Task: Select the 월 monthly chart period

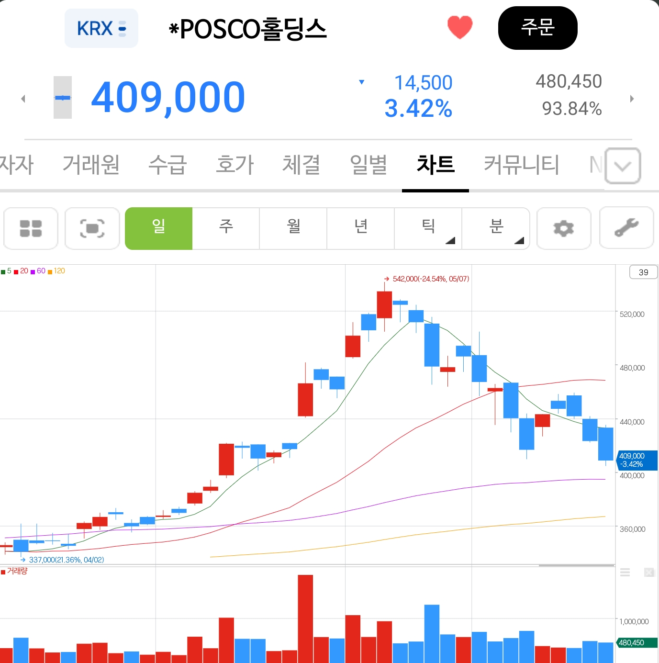Action: [x=293, y=228]
